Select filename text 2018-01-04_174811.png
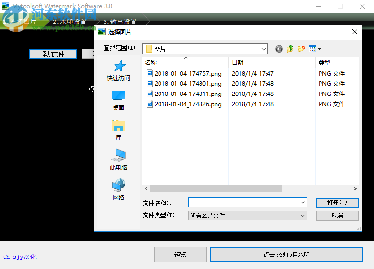Screen dimensions: 374x269 [x=188, y=94]
